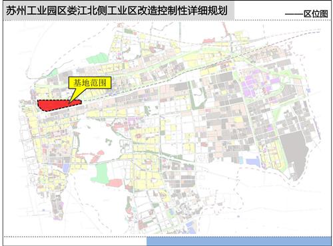Click the blue footer bar
The height and width of the screenshot is (246, 333).
pyautogui.click(x=238, y=241)
